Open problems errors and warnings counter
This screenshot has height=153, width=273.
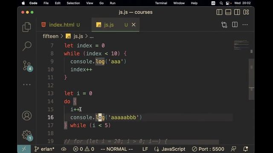point(84,149)
